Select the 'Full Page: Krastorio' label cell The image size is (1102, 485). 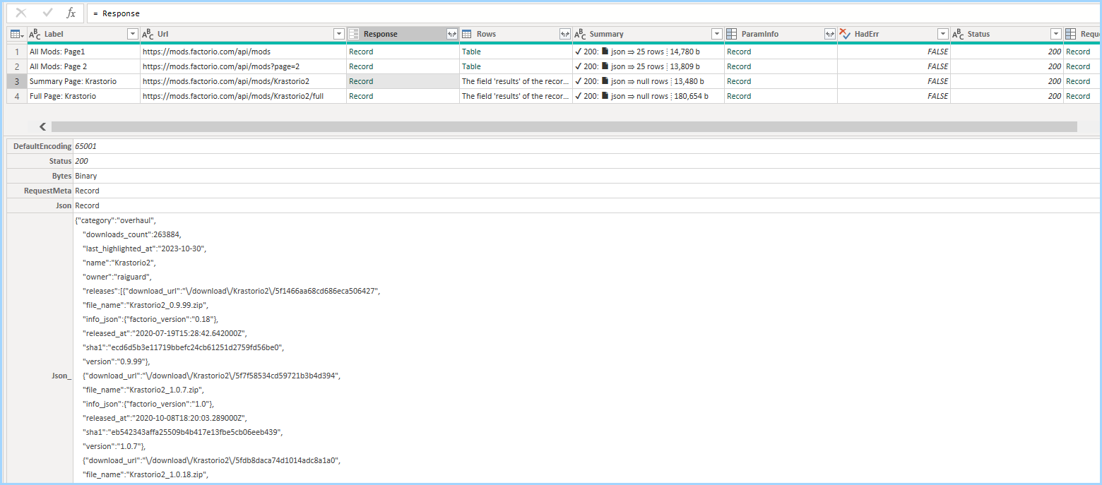[83, 96]
